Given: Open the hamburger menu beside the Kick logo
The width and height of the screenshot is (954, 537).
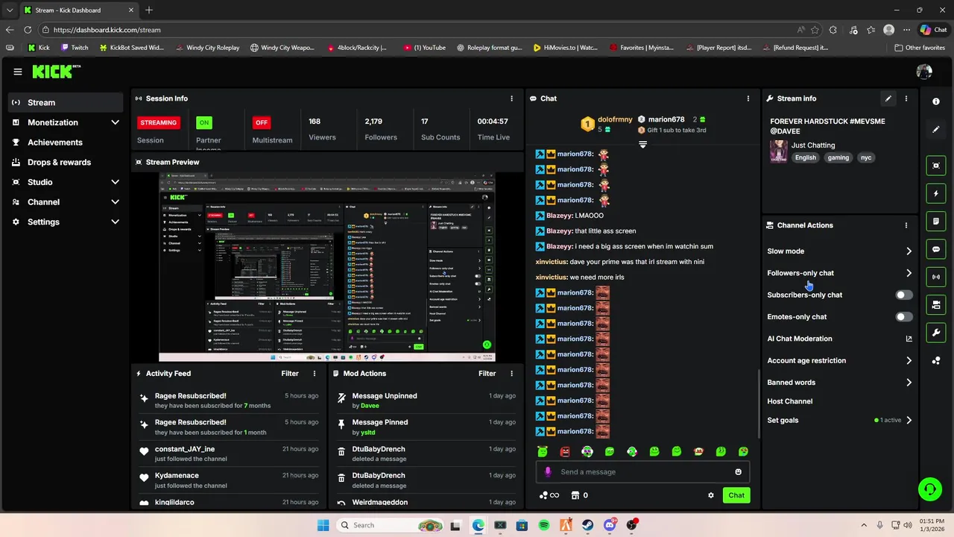Looking at the screenshot, I should tap(17, 72).
